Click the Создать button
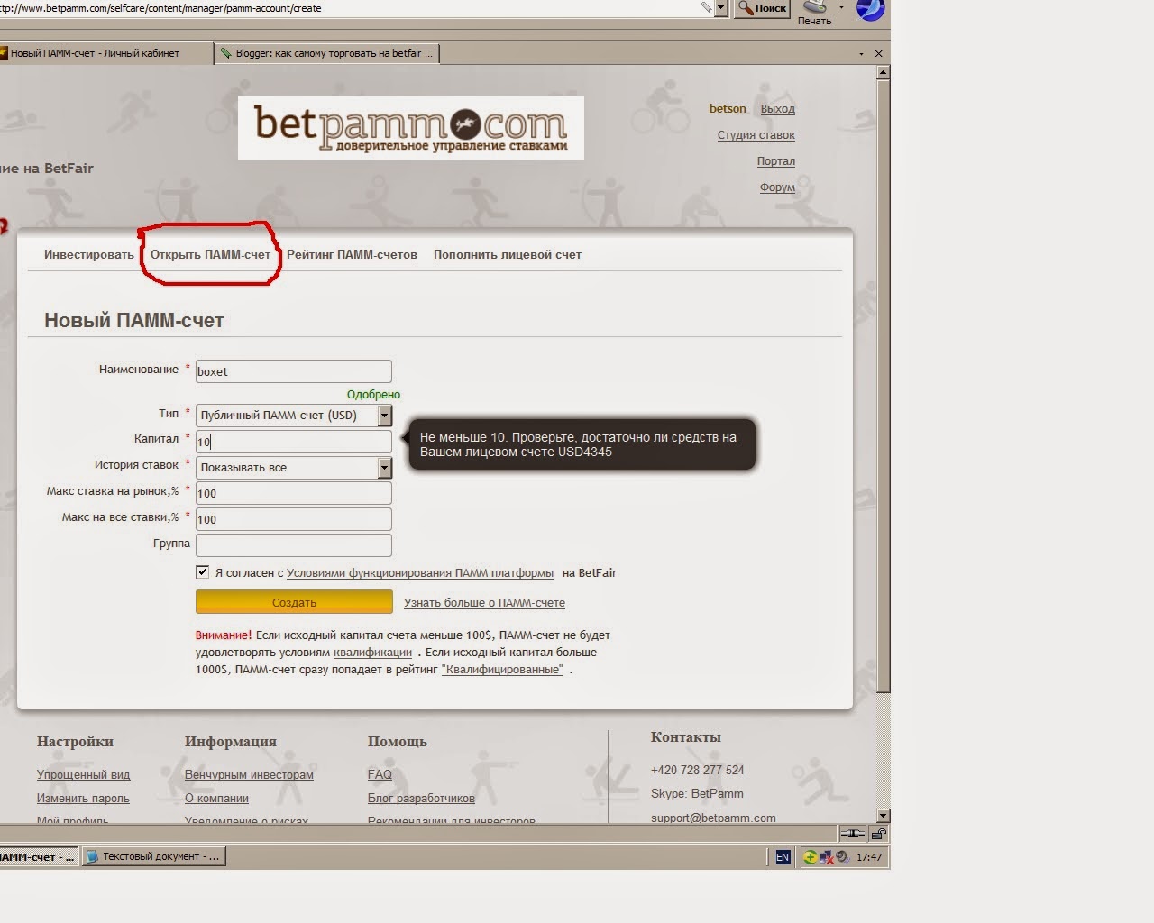The image size is (1154, 923). (x=294, y=602)
